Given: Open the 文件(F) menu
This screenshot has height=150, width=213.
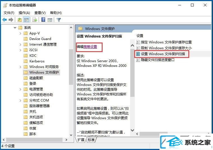Looking at the screenshot, I should click(9, 13).
